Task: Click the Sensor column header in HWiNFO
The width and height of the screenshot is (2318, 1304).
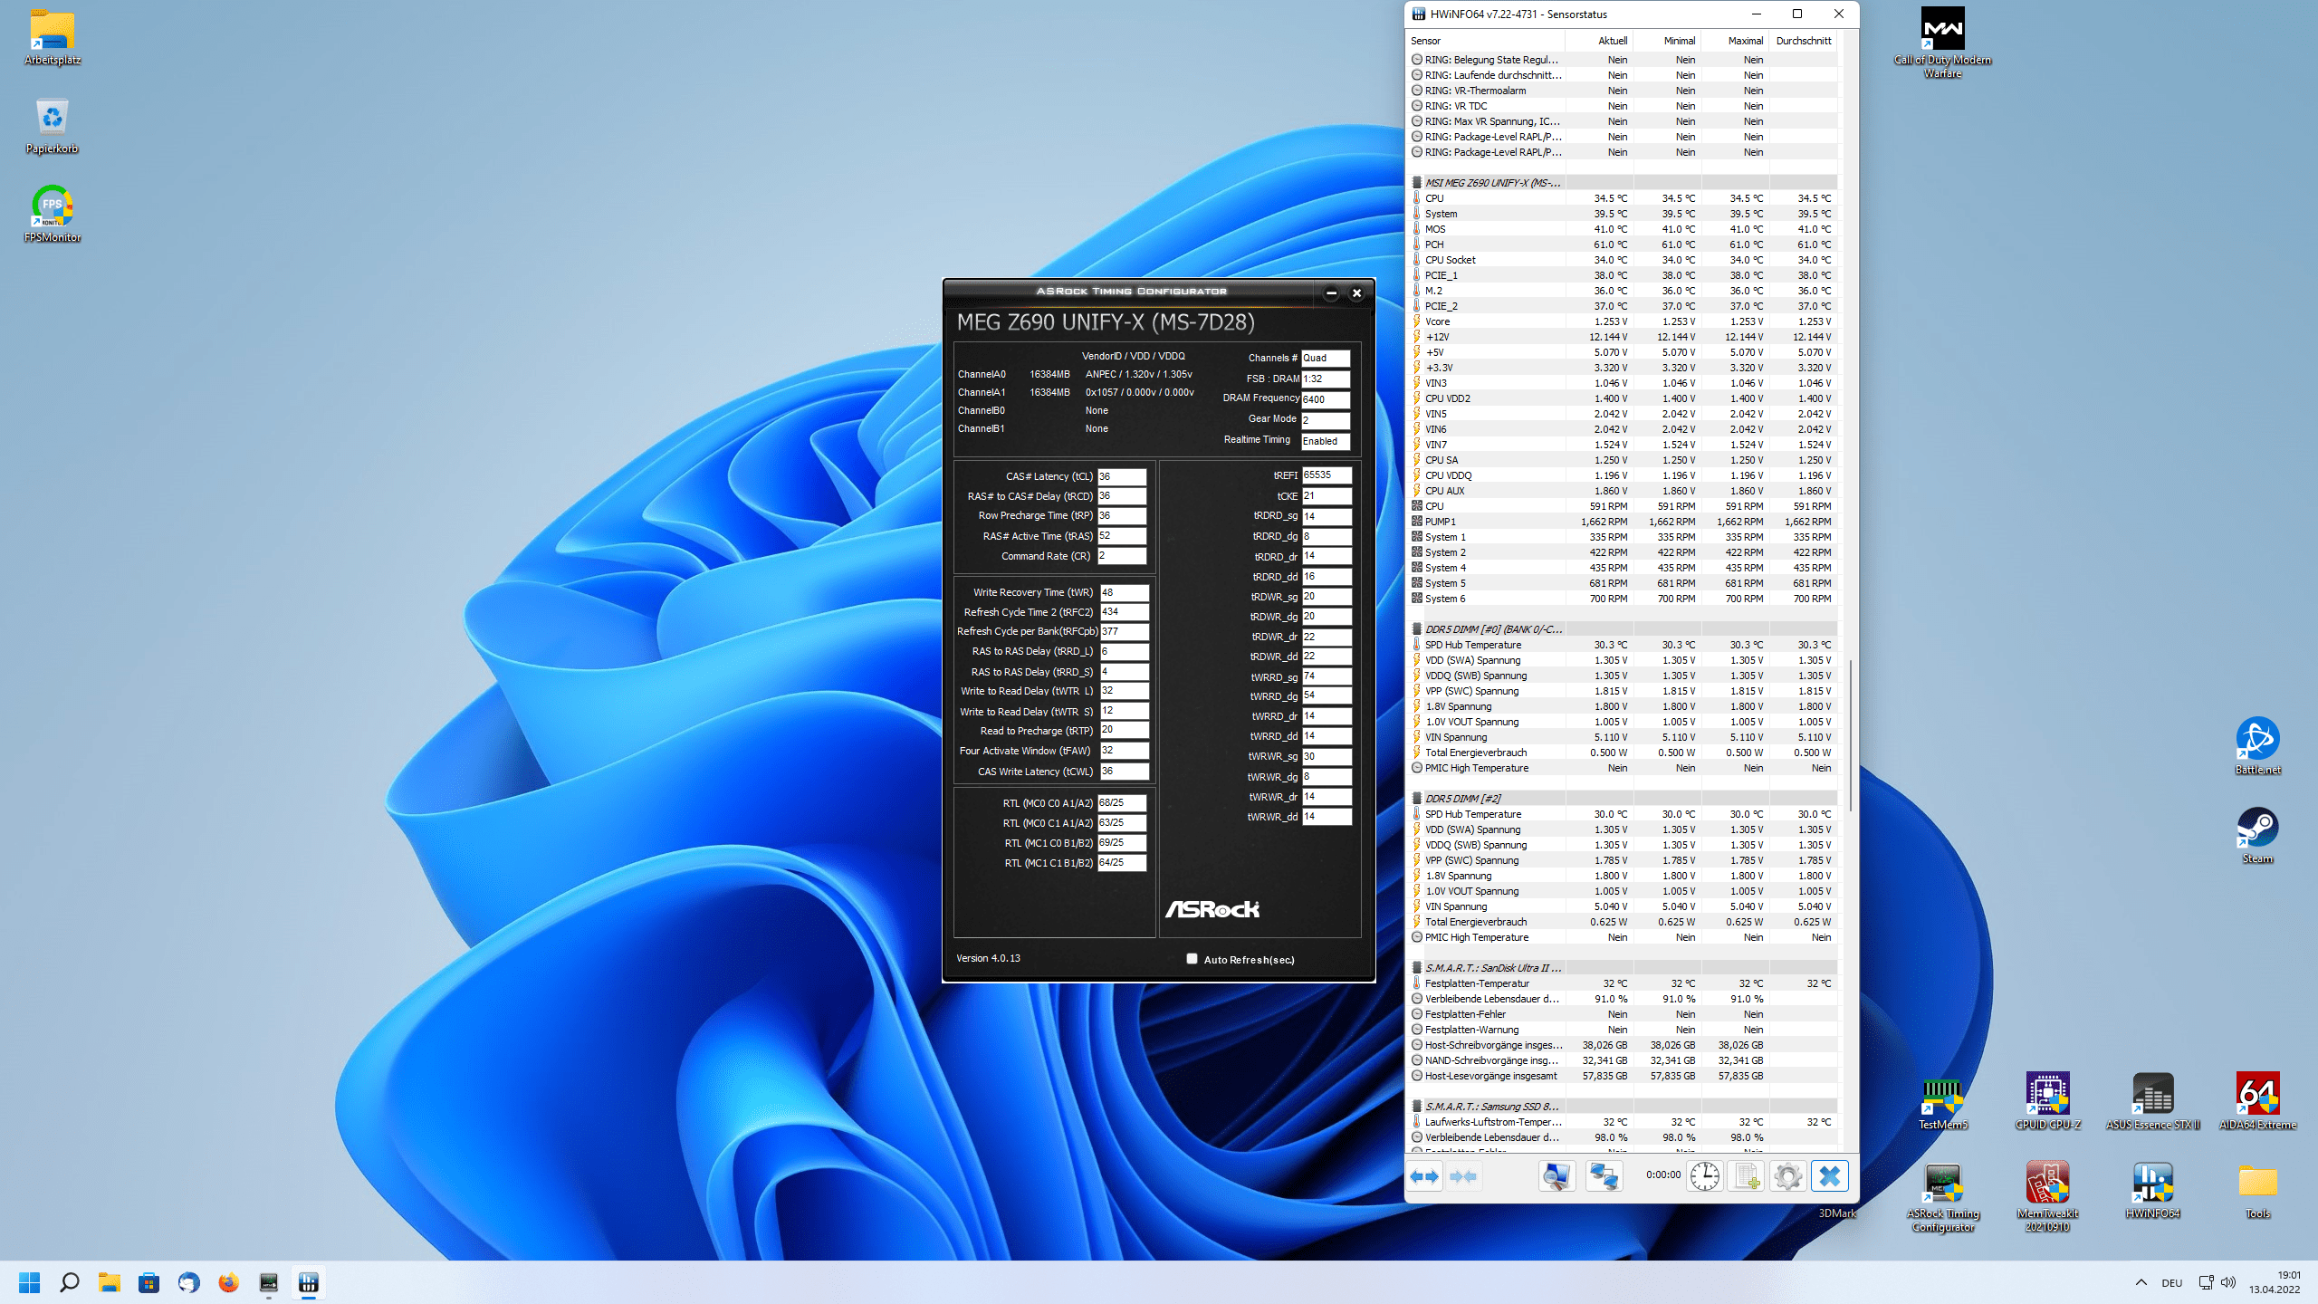Action: pos(1486,41)
